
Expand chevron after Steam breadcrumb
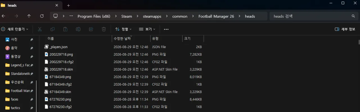click(x=137, y=16)
